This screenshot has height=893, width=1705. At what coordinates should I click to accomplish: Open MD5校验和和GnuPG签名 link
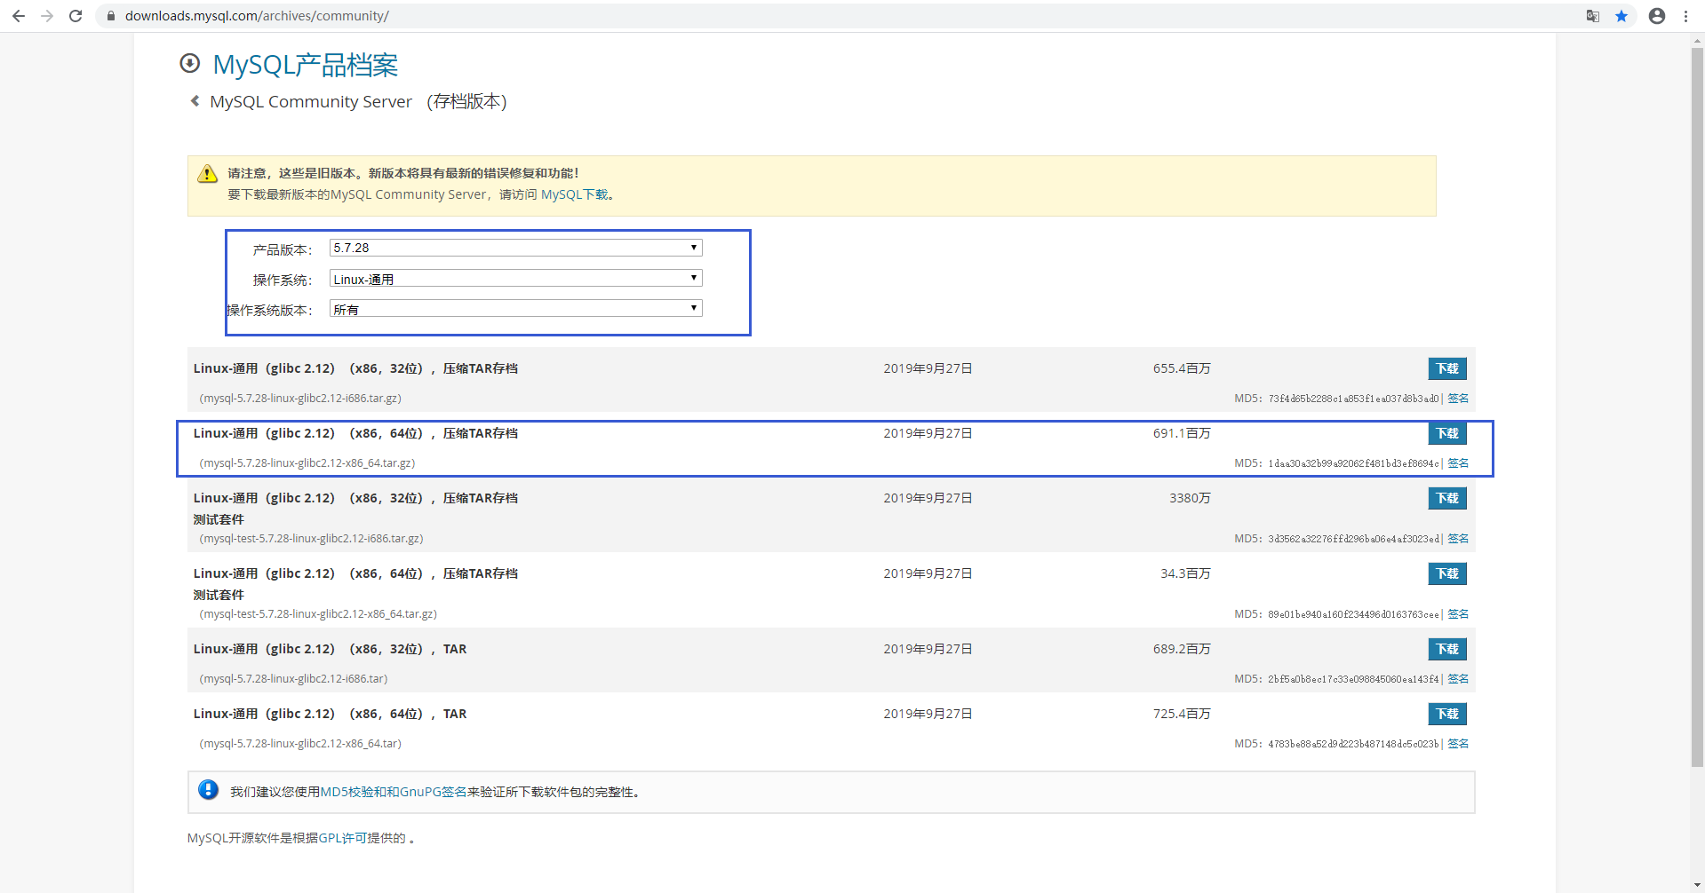tap(394, 792)
